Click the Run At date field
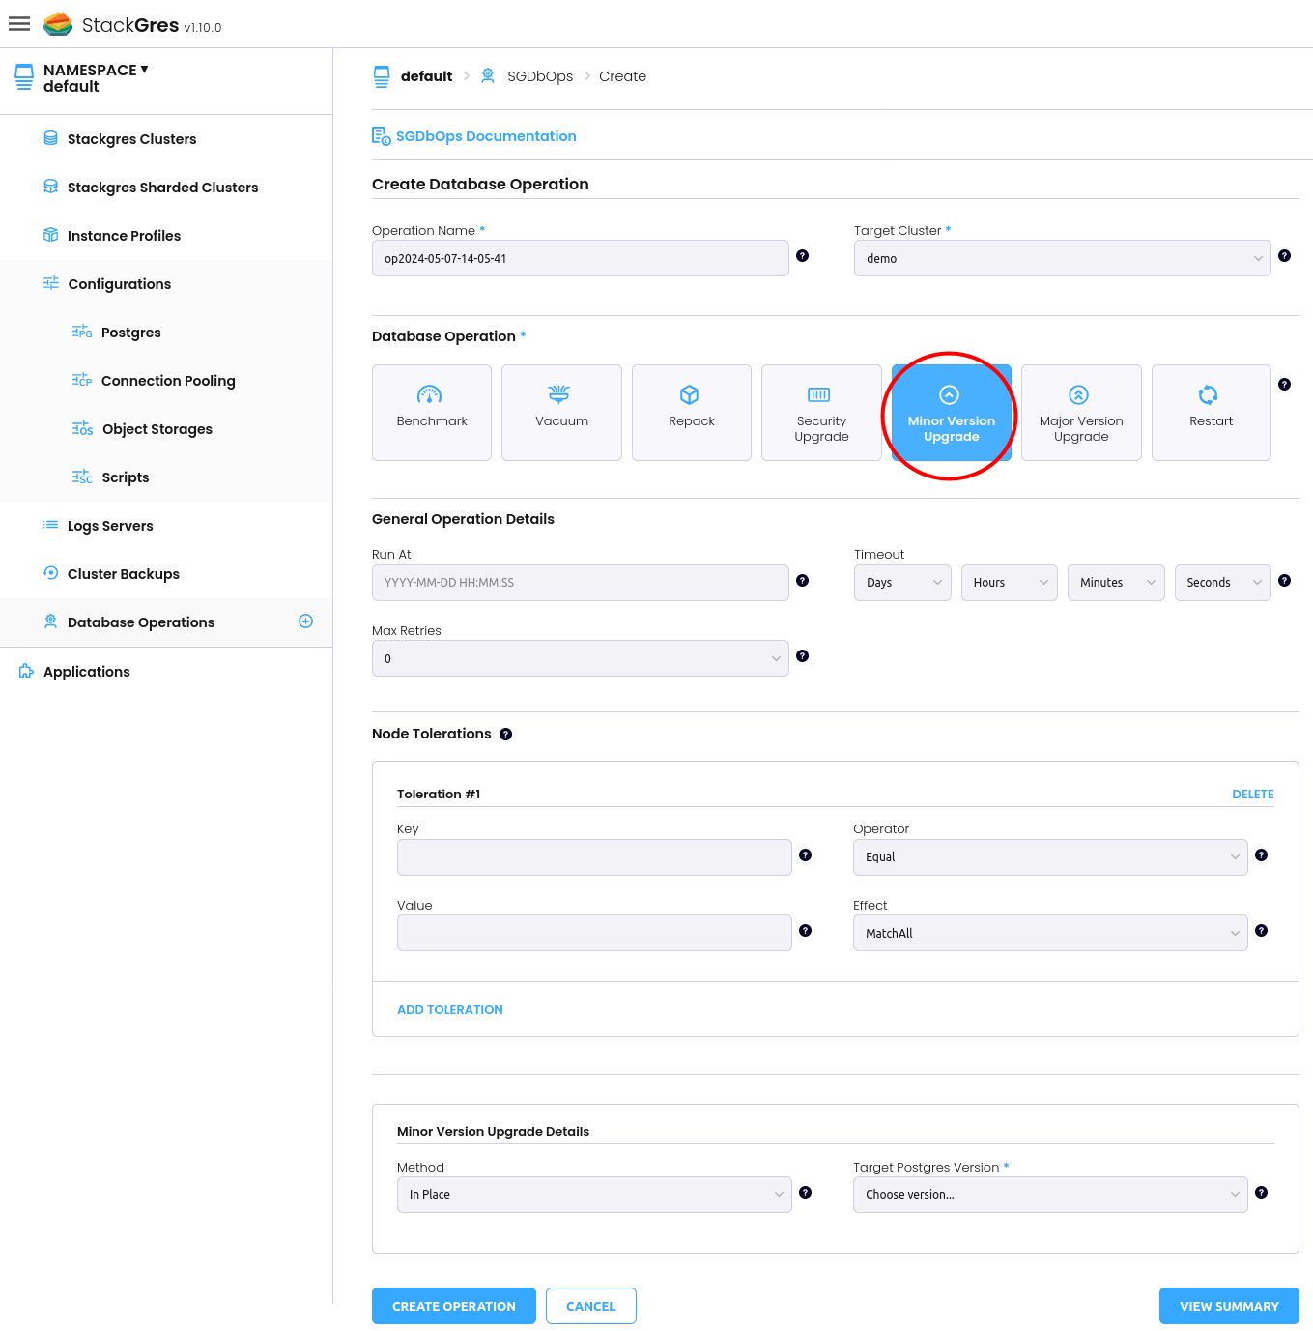1313x1331 pixels. (580, 583)
